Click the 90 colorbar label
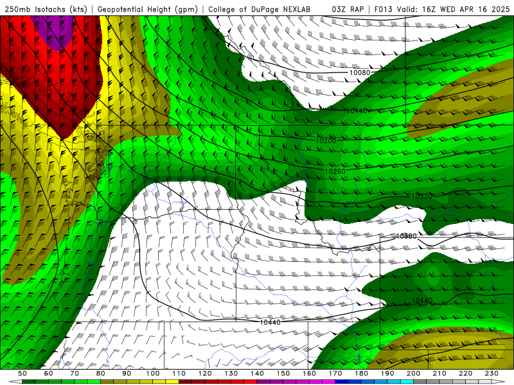 tap(127, 373)
